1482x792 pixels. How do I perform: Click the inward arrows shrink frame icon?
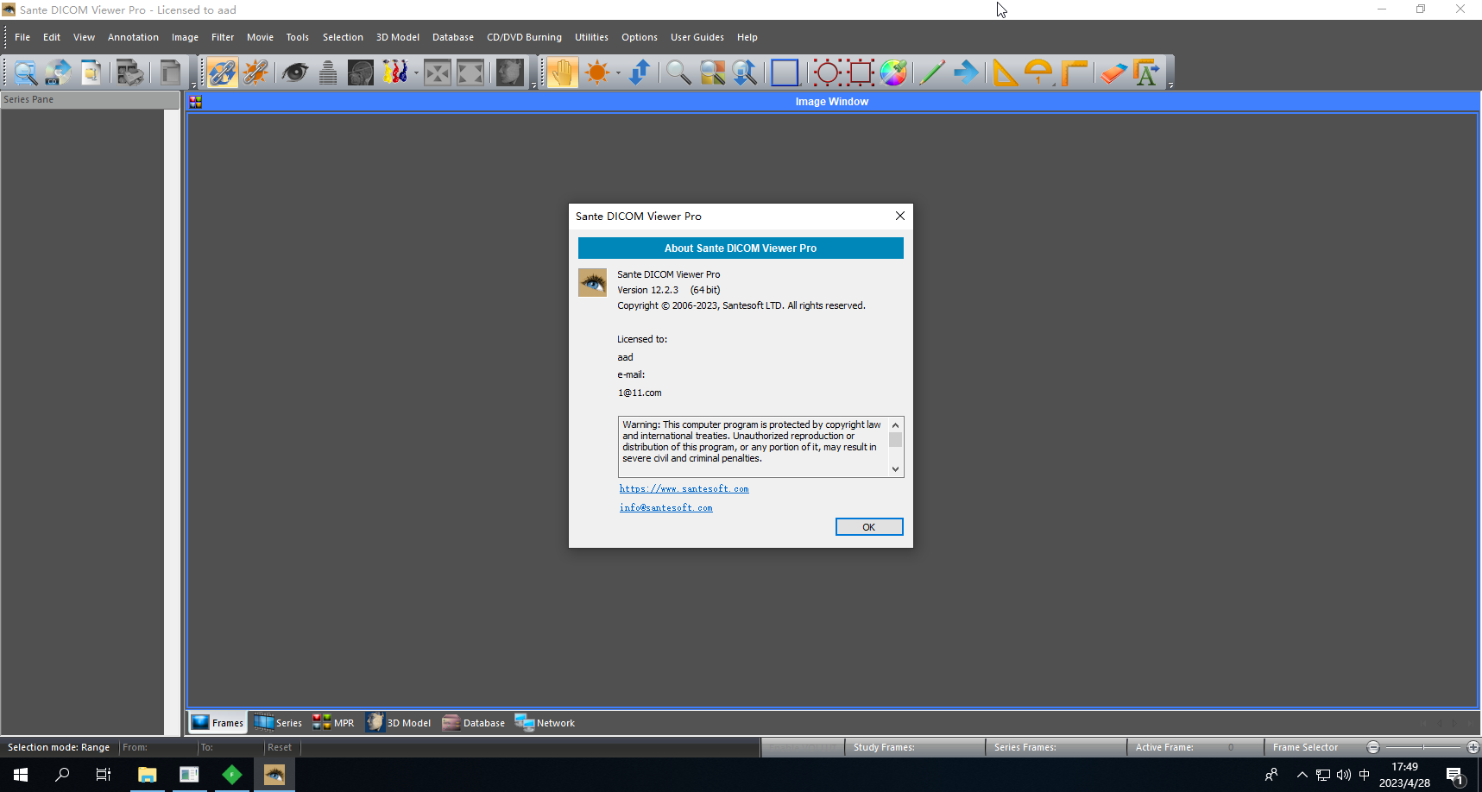point(438,72)
